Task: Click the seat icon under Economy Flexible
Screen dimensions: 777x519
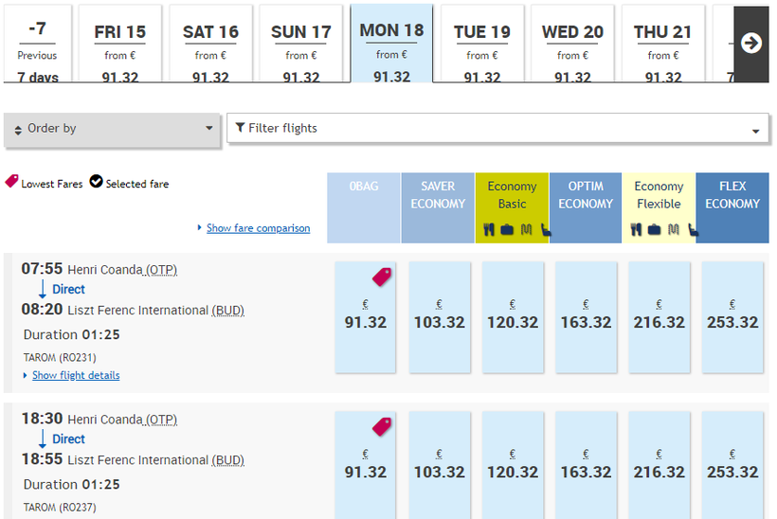Action: tap(694, 228)
